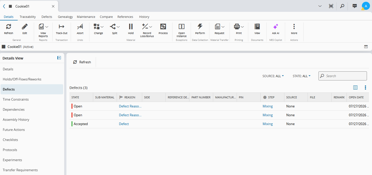
Task: Select Protocols in Details View
Action: pyautogui.click(x=32, y=150)
